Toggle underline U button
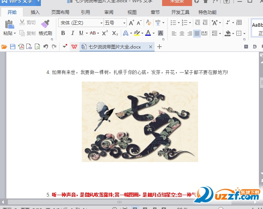263x209 pixels. [81, 33]
